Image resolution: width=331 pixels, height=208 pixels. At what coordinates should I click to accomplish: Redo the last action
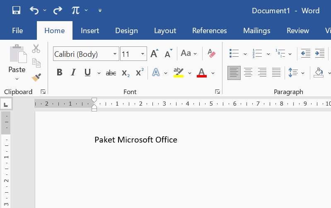coord(58,10)
